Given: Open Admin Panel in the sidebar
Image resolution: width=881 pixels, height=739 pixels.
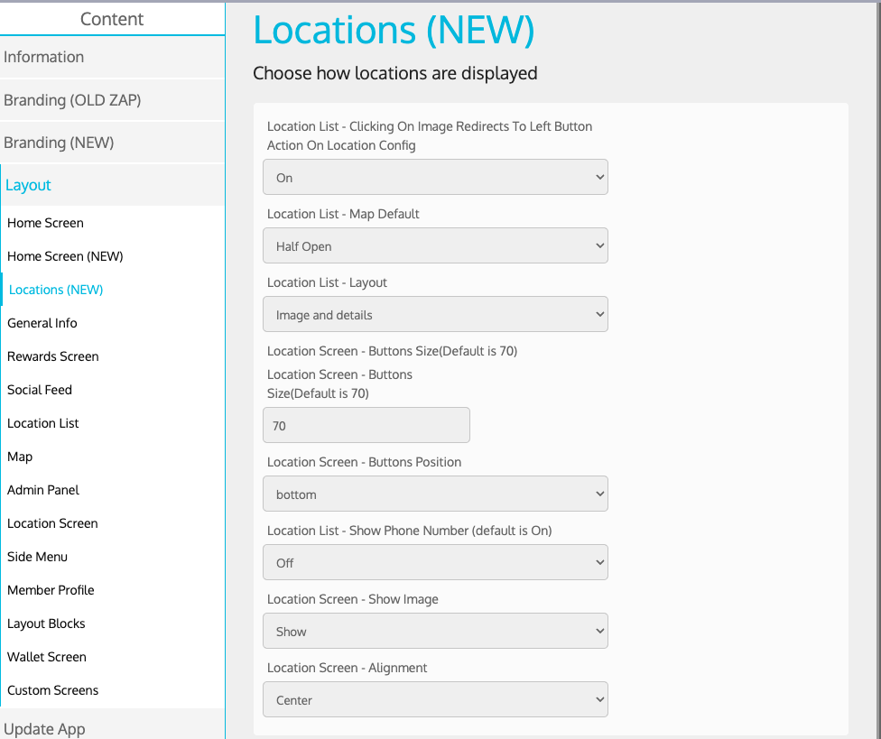Looking at the screenshot, I should 43,490.
